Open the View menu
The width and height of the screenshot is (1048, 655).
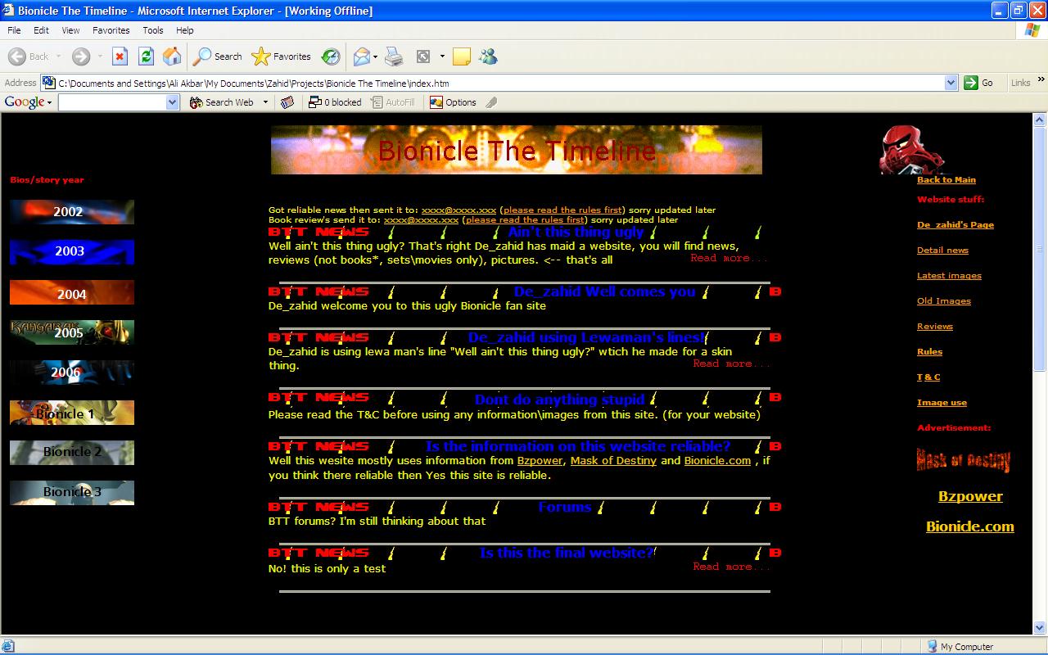tap(70, 30)
